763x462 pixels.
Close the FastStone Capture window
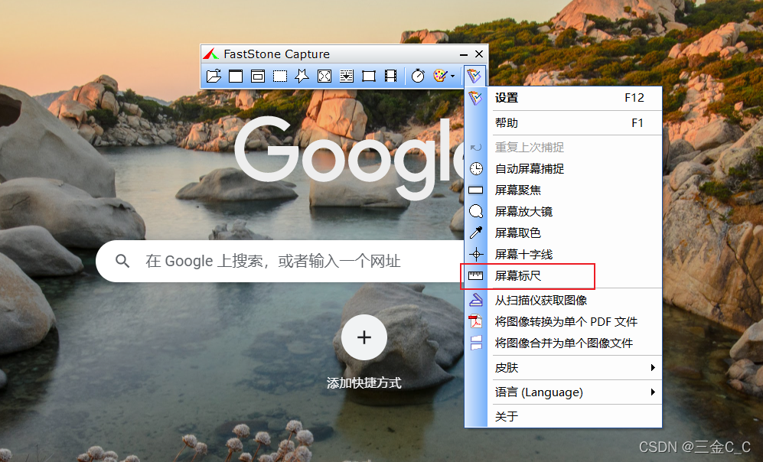pos(479,54)
